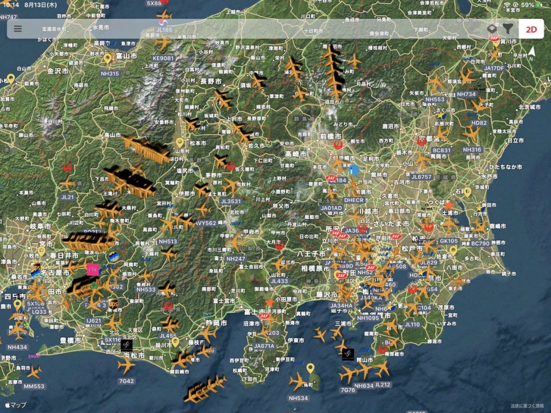Tap the pink square airline logo marker
This screenshot has width=551, height=413.
[93, 269]
